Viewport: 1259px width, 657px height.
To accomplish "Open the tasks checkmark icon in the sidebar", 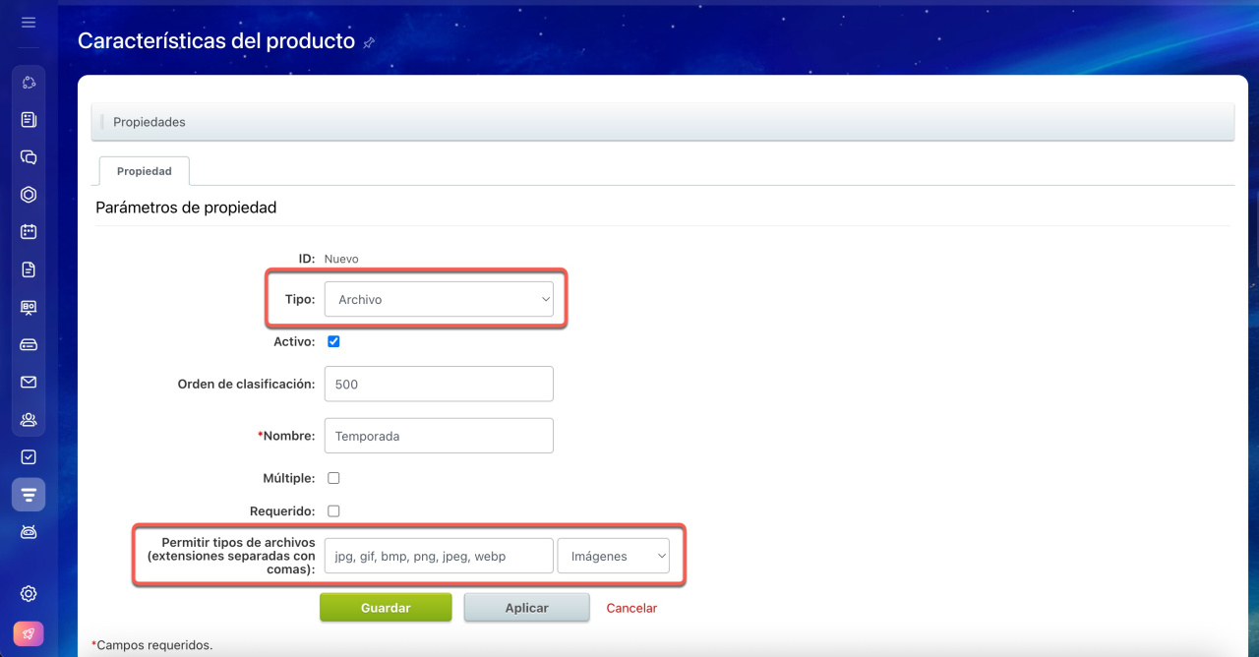I will pyautogui.click(x=29, y=456).
